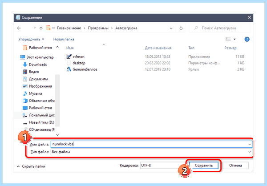Open Новый том (D:) drive

(x=41, y=122)
